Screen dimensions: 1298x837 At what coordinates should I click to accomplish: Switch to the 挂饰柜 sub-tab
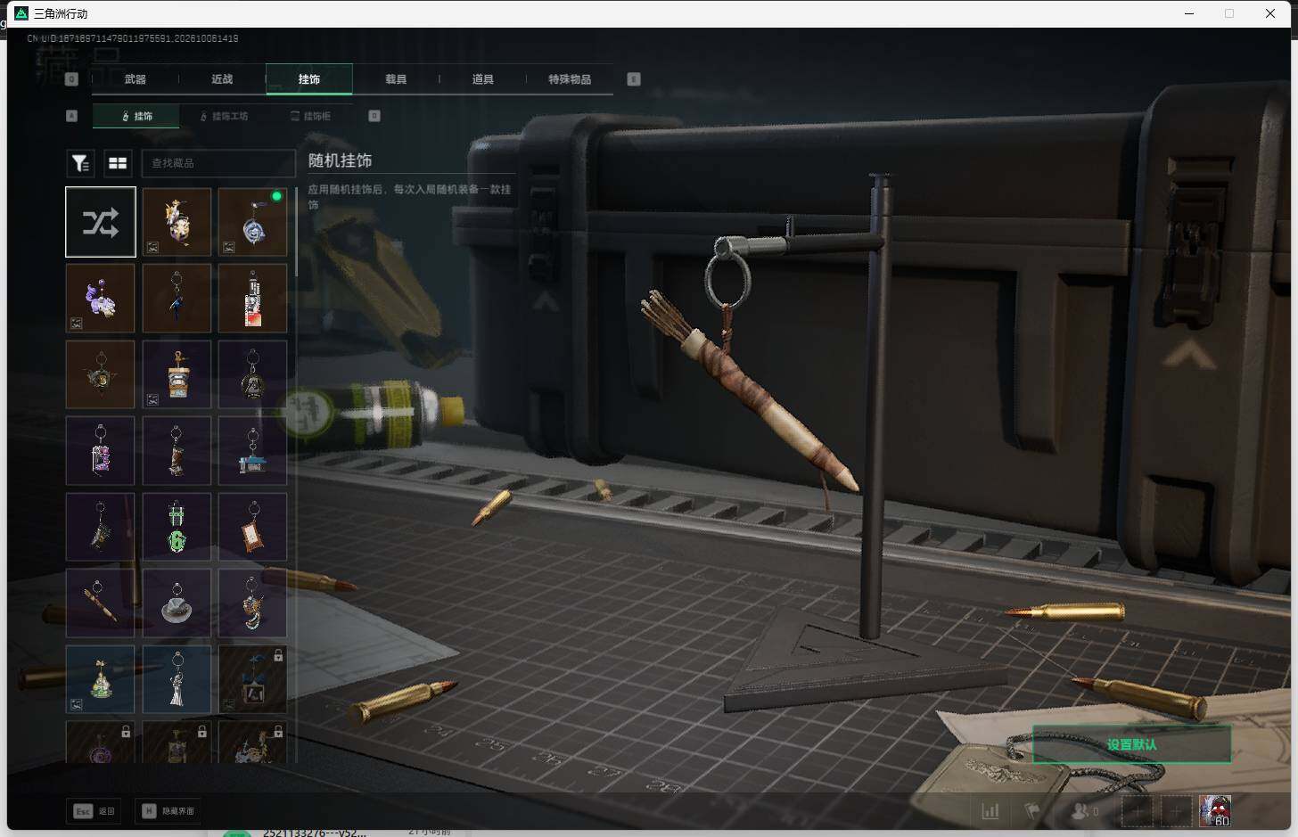click(x=311, y=116)
